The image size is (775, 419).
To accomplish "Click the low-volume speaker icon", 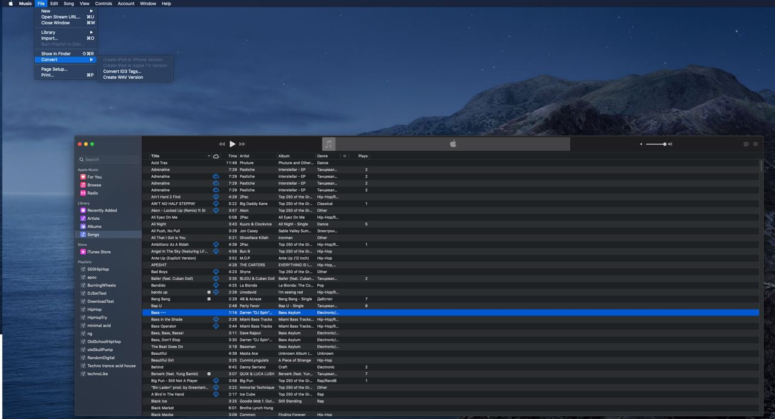I will tap(641, 144).
